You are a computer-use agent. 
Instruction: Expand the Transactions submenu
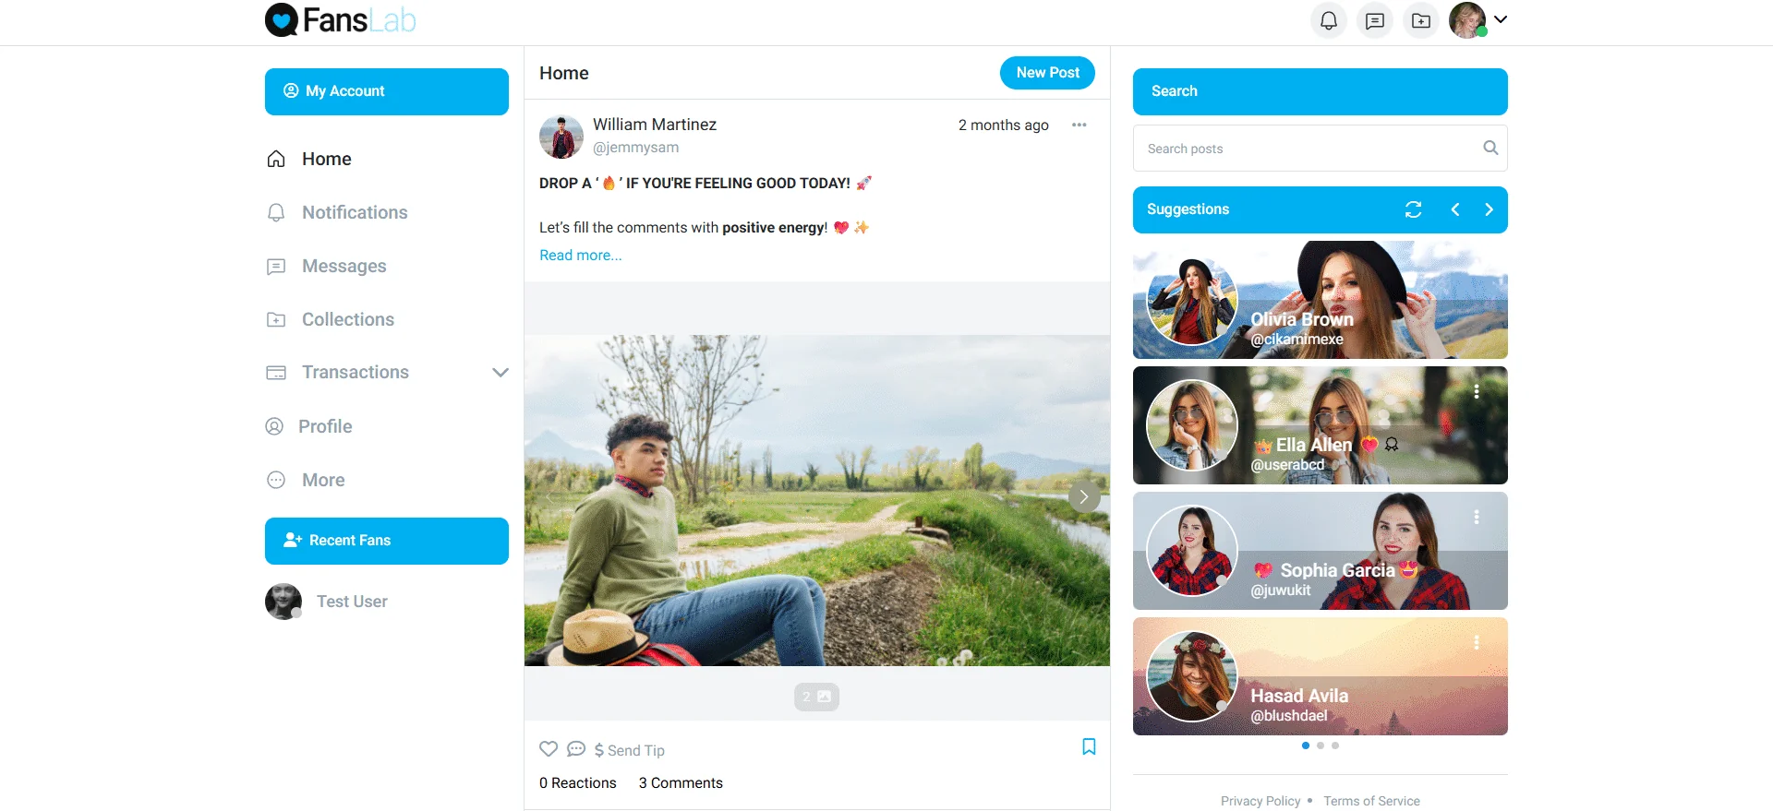point(500,373)
